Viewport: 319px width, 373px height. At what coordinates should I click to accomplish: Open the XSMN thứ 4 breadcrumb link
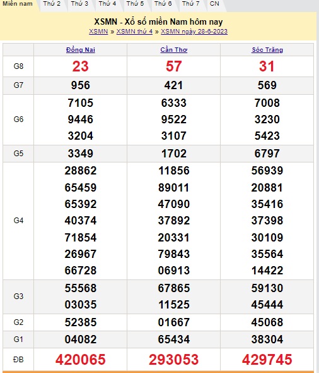pos(134,32)
